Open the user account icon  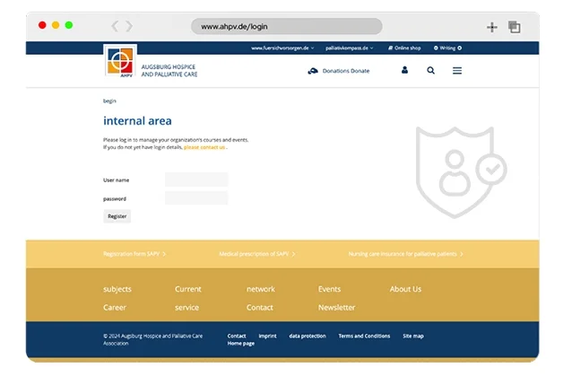point(404,70)
